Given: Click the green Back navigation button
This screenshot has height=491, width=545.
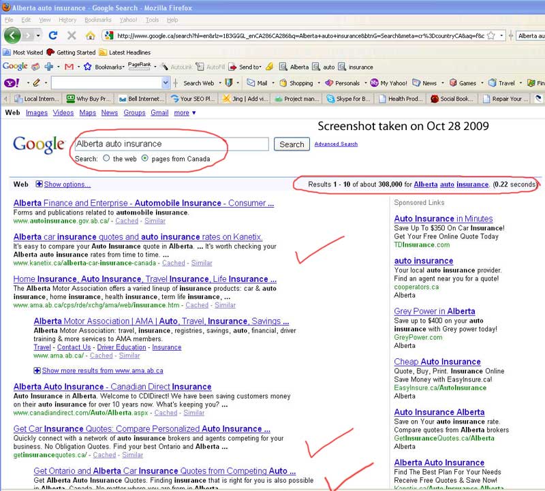Looking at the screenshot, I should coord(12,35).
